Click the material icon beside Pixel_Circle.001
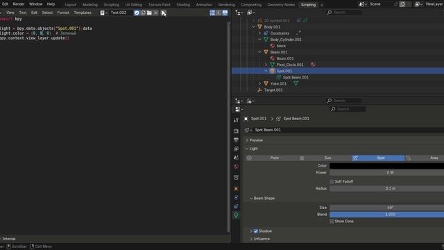Screen dimensions: 444x250 313,65
